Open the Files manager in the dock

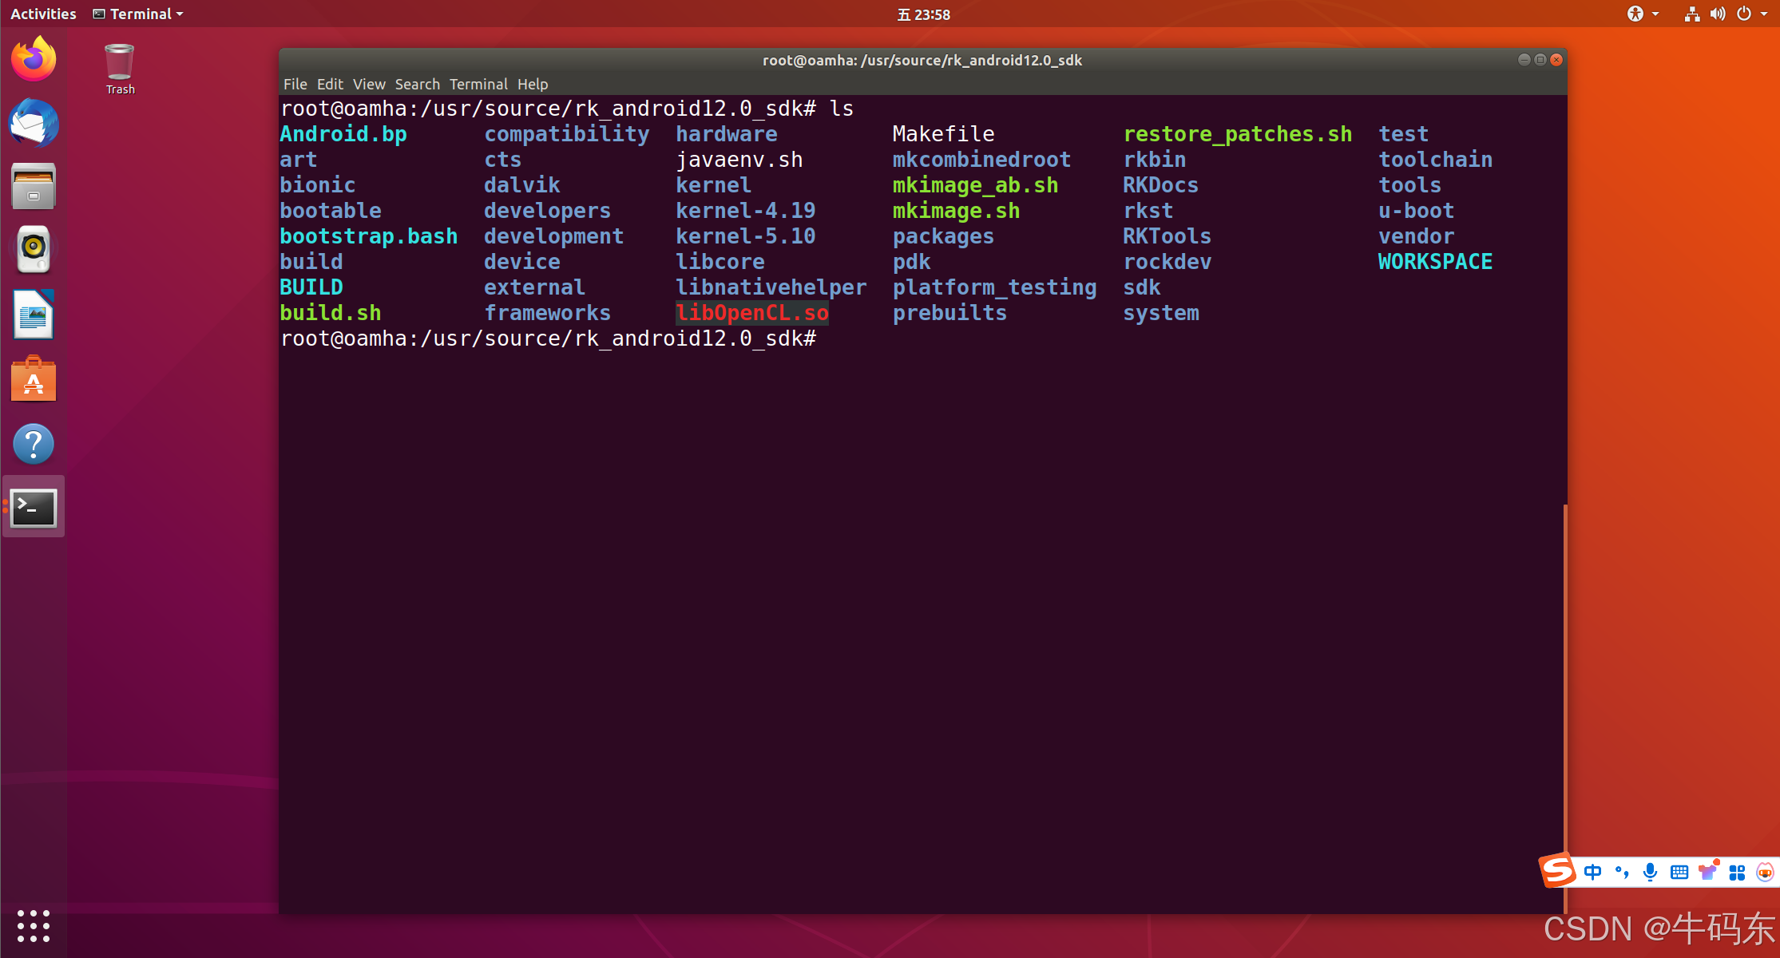(x=34, y=187)
